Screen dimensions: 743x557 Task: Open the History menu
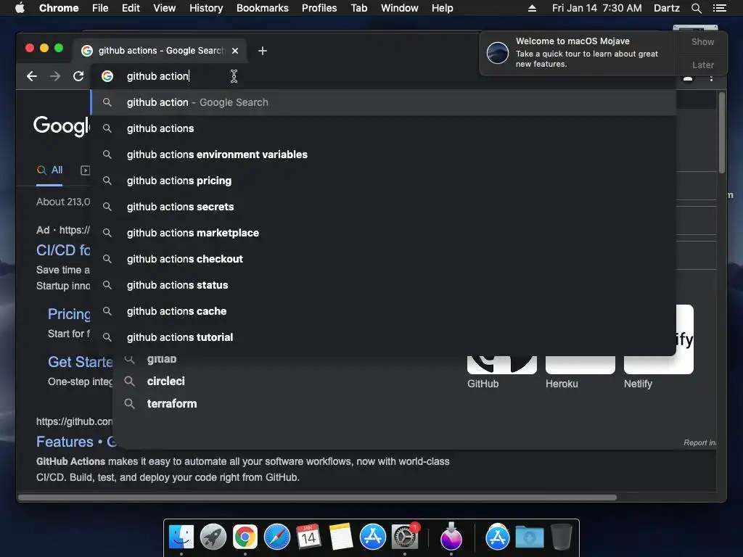pos(206,8)
